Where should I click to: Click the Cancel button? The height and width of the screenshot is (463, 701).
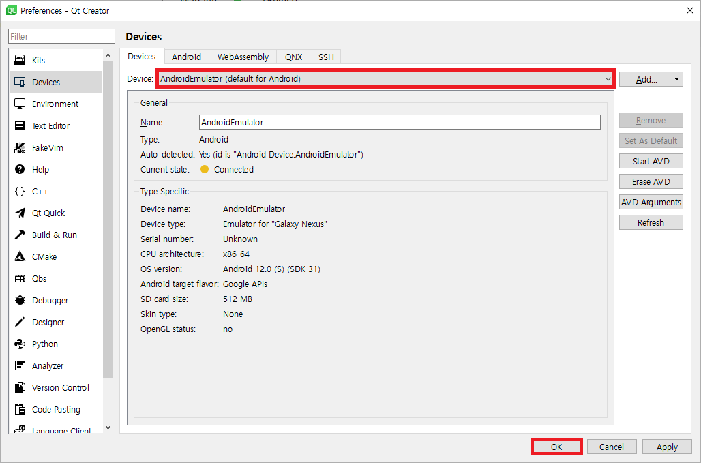612,447
